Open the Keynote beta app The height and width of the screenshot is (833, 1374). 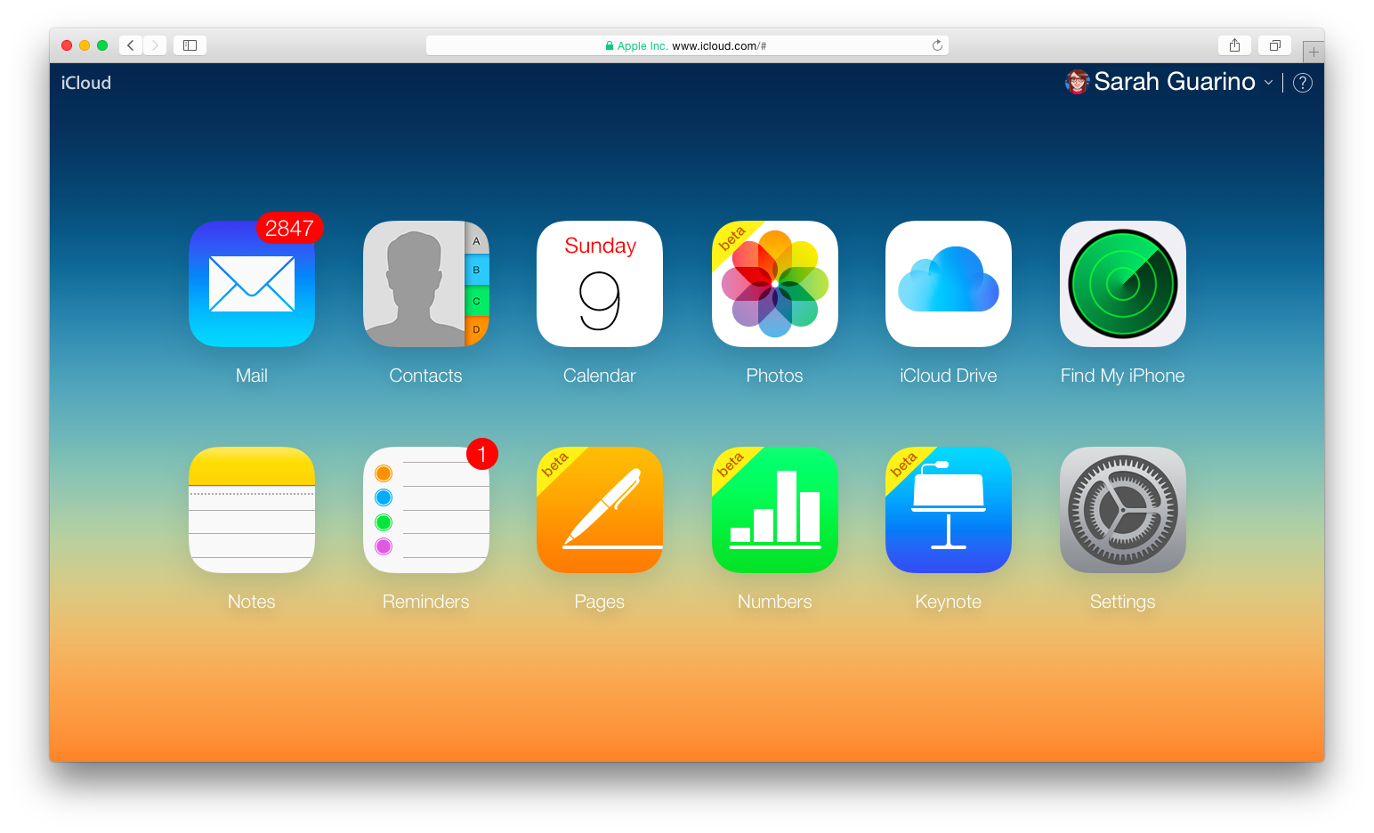(948, 510)
